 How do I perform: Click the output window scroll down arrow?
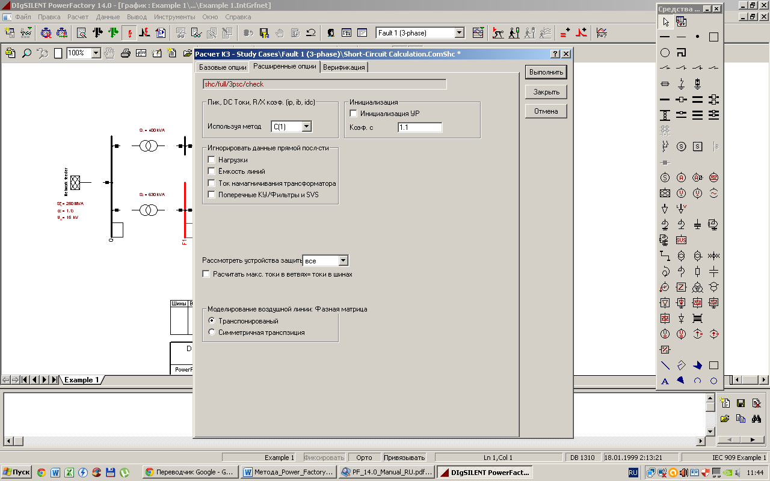click(710, 432)
